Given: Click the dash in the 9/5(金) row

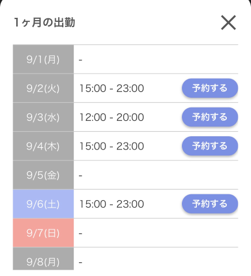Looking at the screenshot, I should click(x=81, y=175).
